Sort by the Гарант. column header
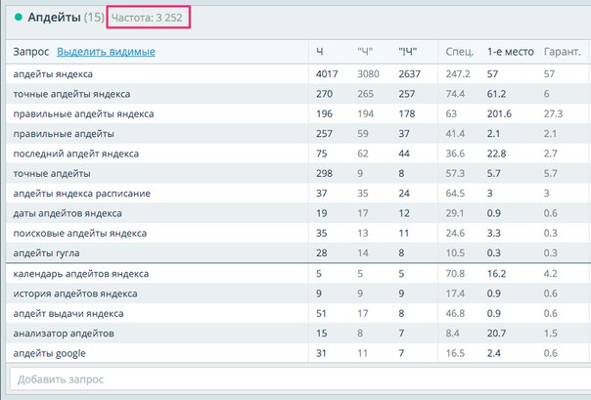Screen dimensions: 591x400 click(x=562, y=52)
